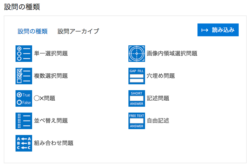Select the 穴埋め問題 text link
This screenshot has width=251, height=167.
(161, 76)
